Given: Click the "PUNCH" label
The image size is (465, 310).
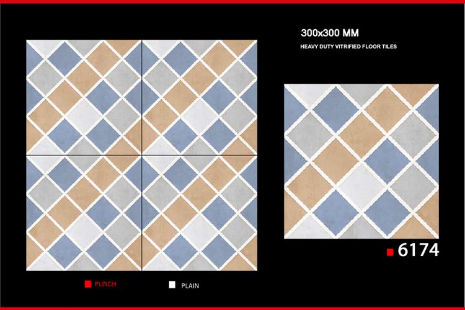Looking at the screenshot, I should [105, 284].
